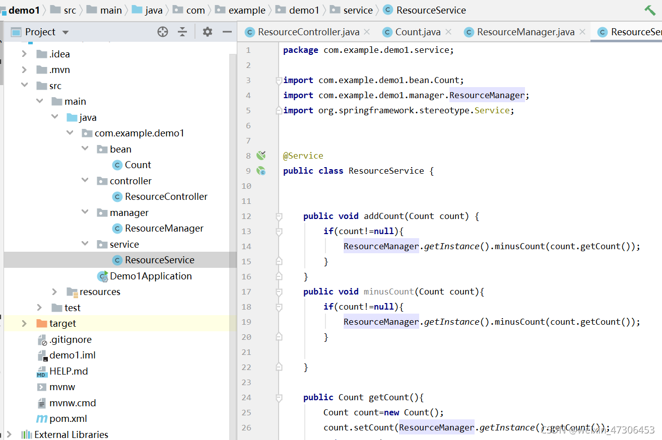Close the ResourceManager.java tab
This screenshot has height=440, width=662.
pos(582,32)
